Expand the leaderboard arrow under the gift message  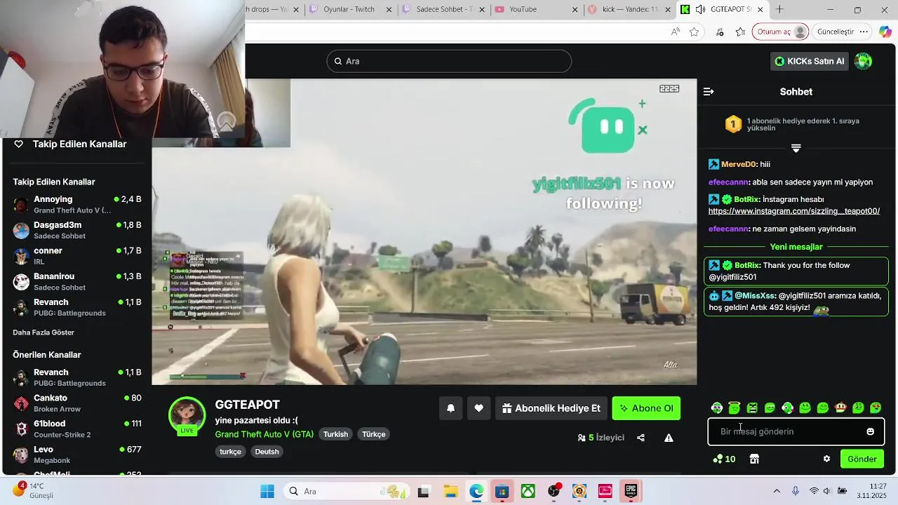click(796, 148)
